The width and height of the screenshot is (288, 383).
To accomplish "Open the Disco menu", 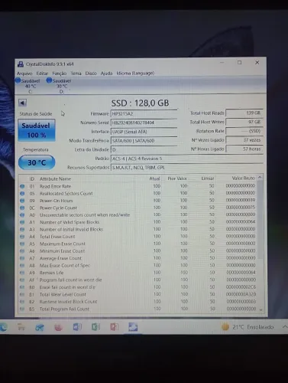I will click(91, 74).
